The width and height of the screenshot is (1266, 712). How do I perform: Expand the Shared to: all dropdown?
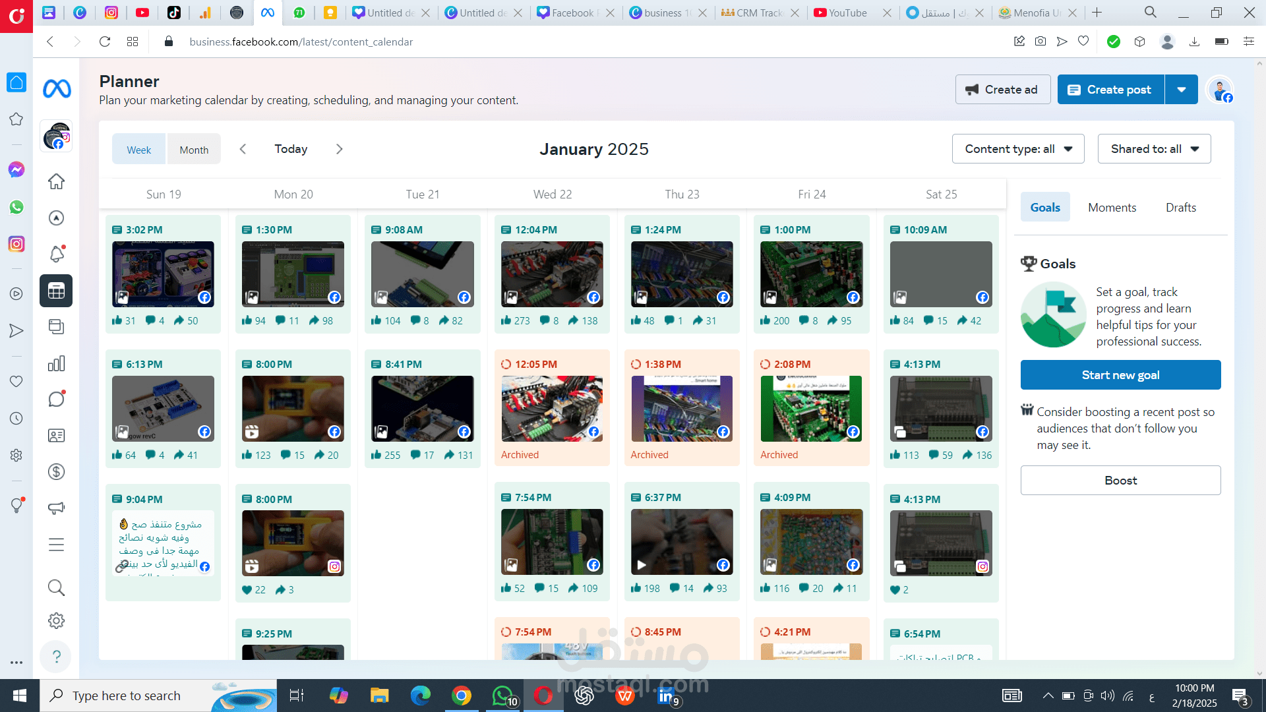[1154, 149]
